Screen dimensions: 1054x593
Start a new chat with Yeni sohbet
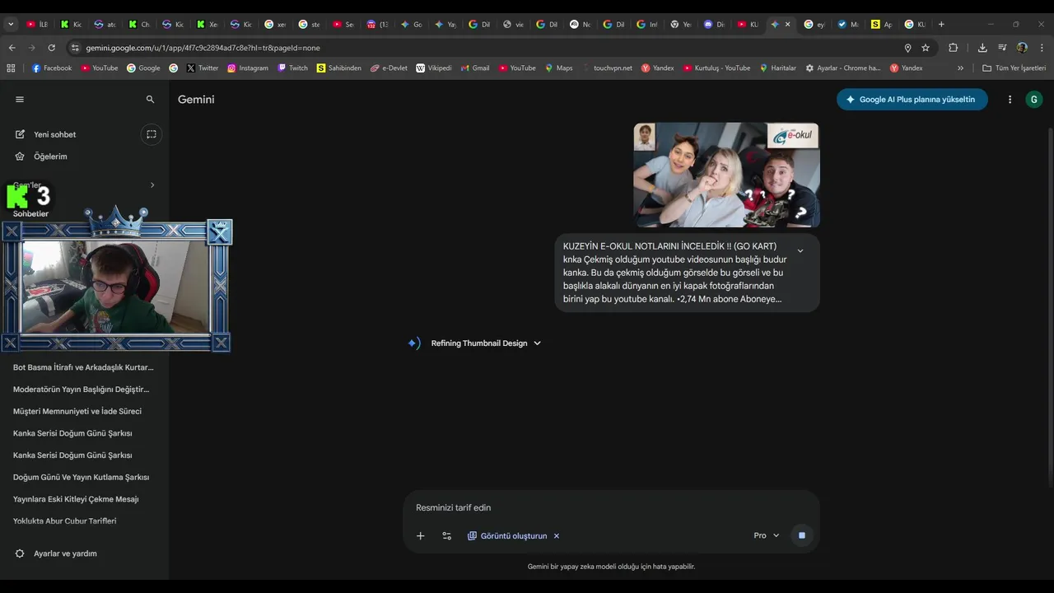[55, 134]
